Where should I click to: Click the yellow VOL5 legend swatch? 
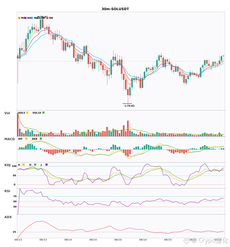click(x=27, y=113)
